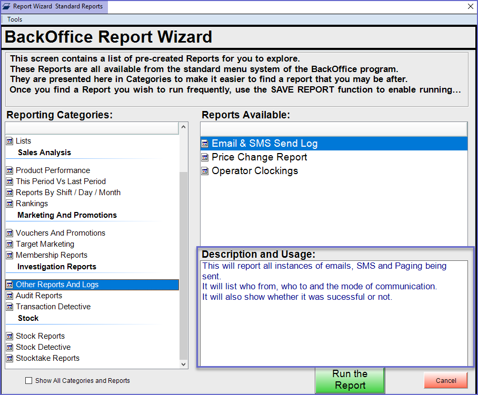Image resolution: width=478 pixels, height=395 pixels.
Task: Choose Membership Reports category
Action: tap(51, 255)
